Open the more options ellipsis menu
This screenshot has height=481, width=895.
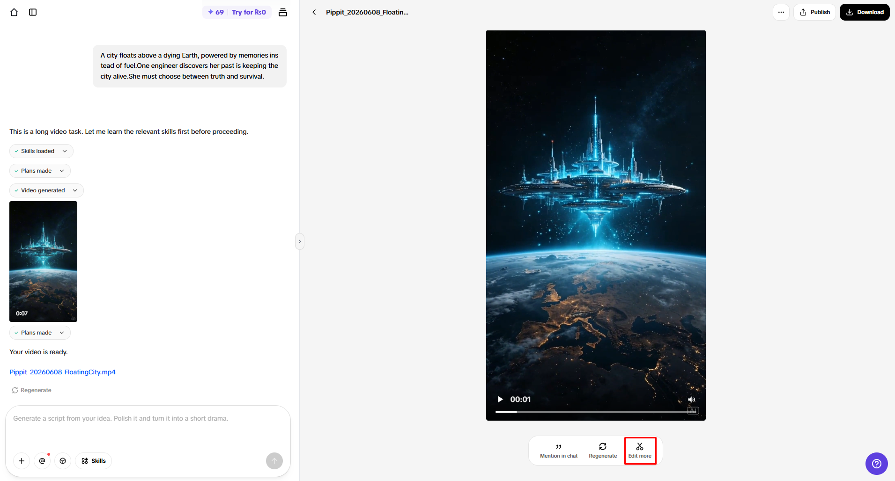[x=781, y=12]
